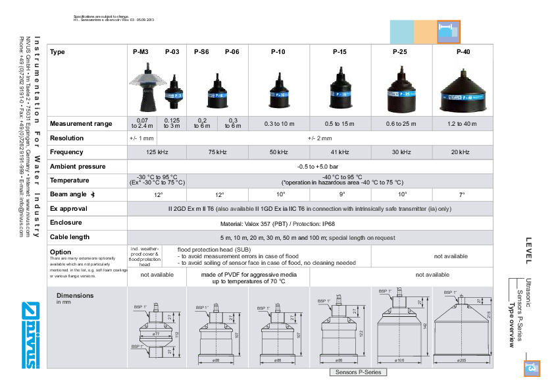Select the 125 kHz frequency cell
The width and height of the screenshot is (554, 392).
pos(156,152)
